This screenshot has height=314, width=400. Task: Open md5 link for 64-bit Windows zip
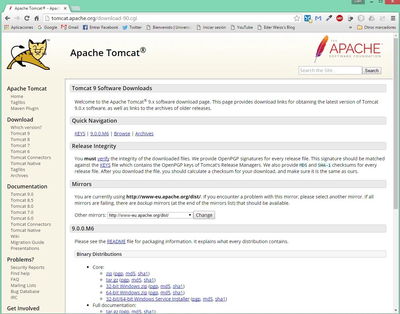(x=165, y=293)
